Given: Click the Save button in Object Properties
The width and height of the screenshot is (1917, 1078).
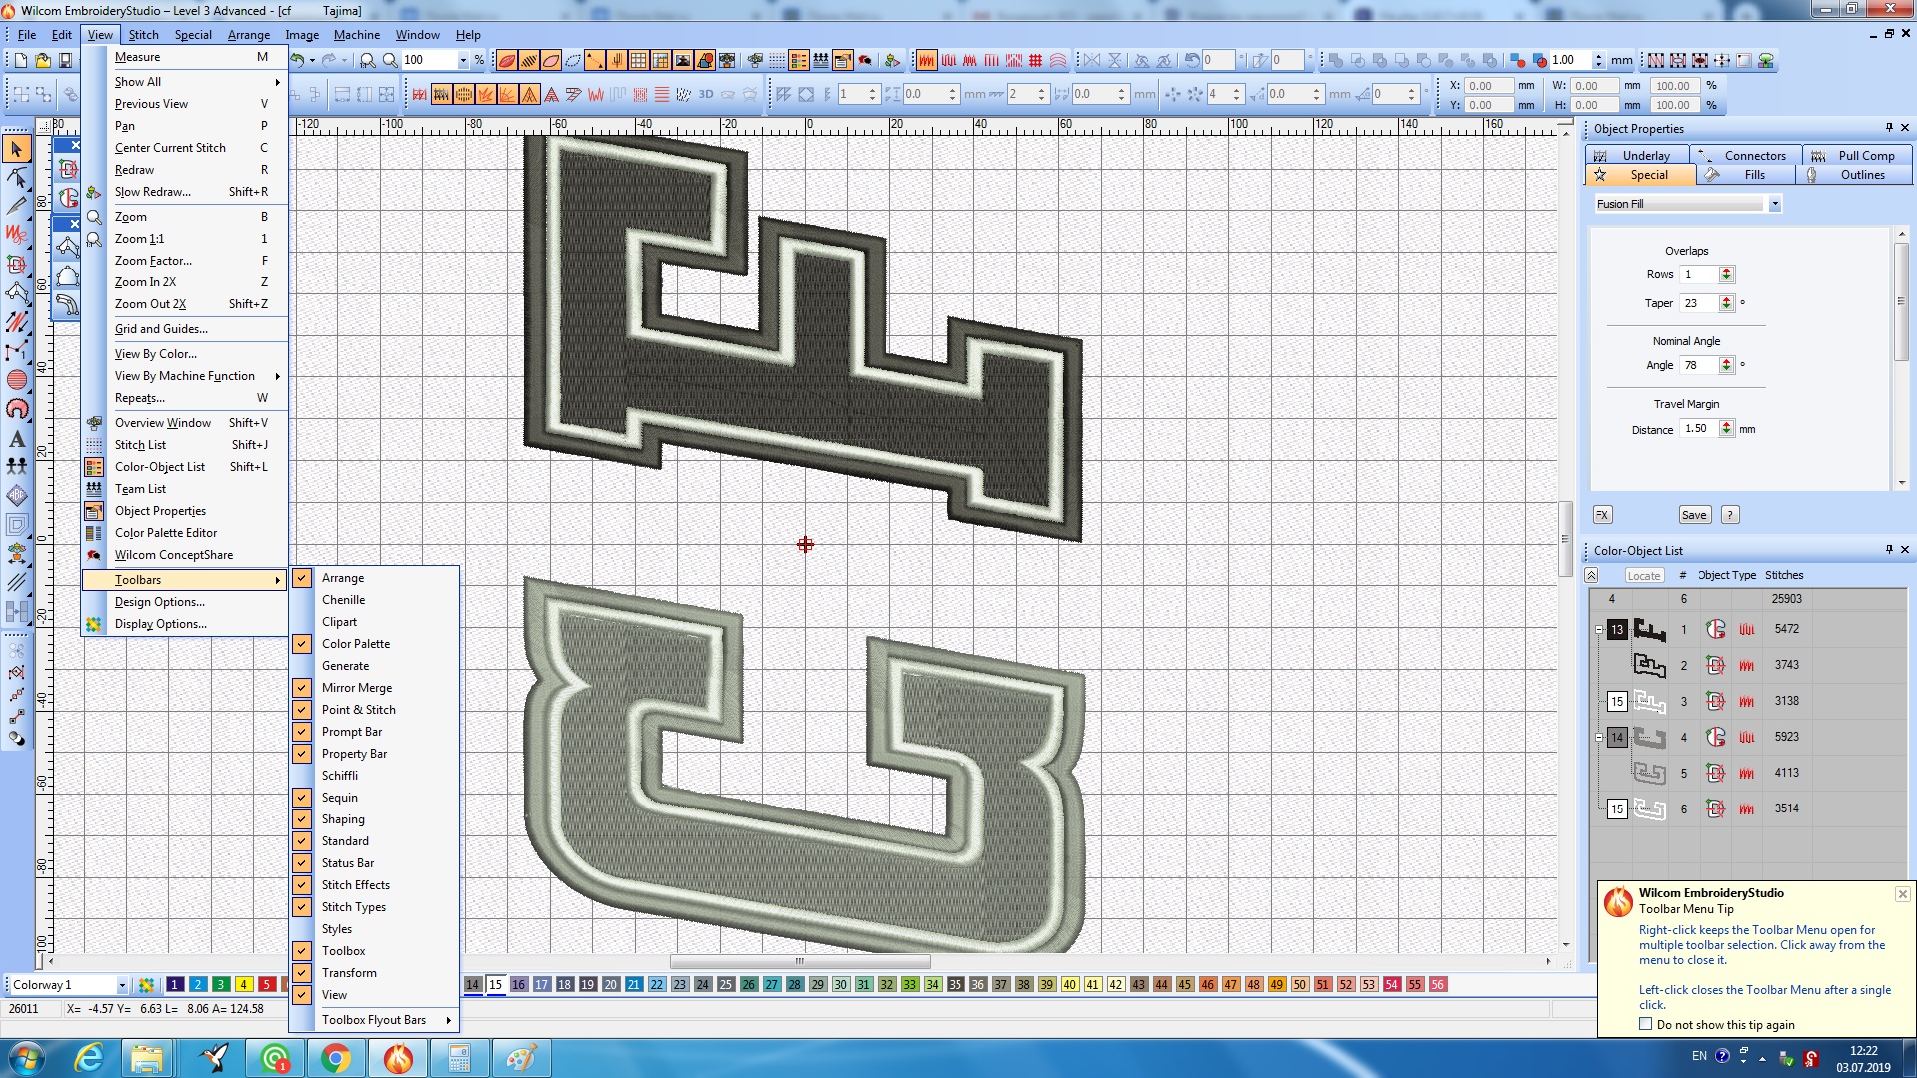Looking at the screenshot, I should pos(1694,515).
